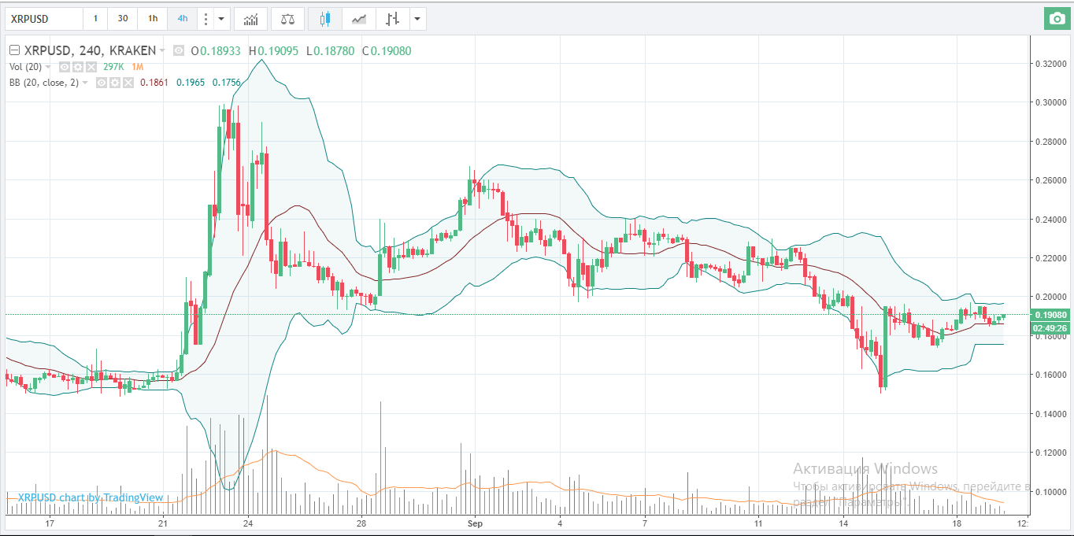Click the XRPUSD symbol input field
This screenshot has width=1074, height=536.
[42, 19]
